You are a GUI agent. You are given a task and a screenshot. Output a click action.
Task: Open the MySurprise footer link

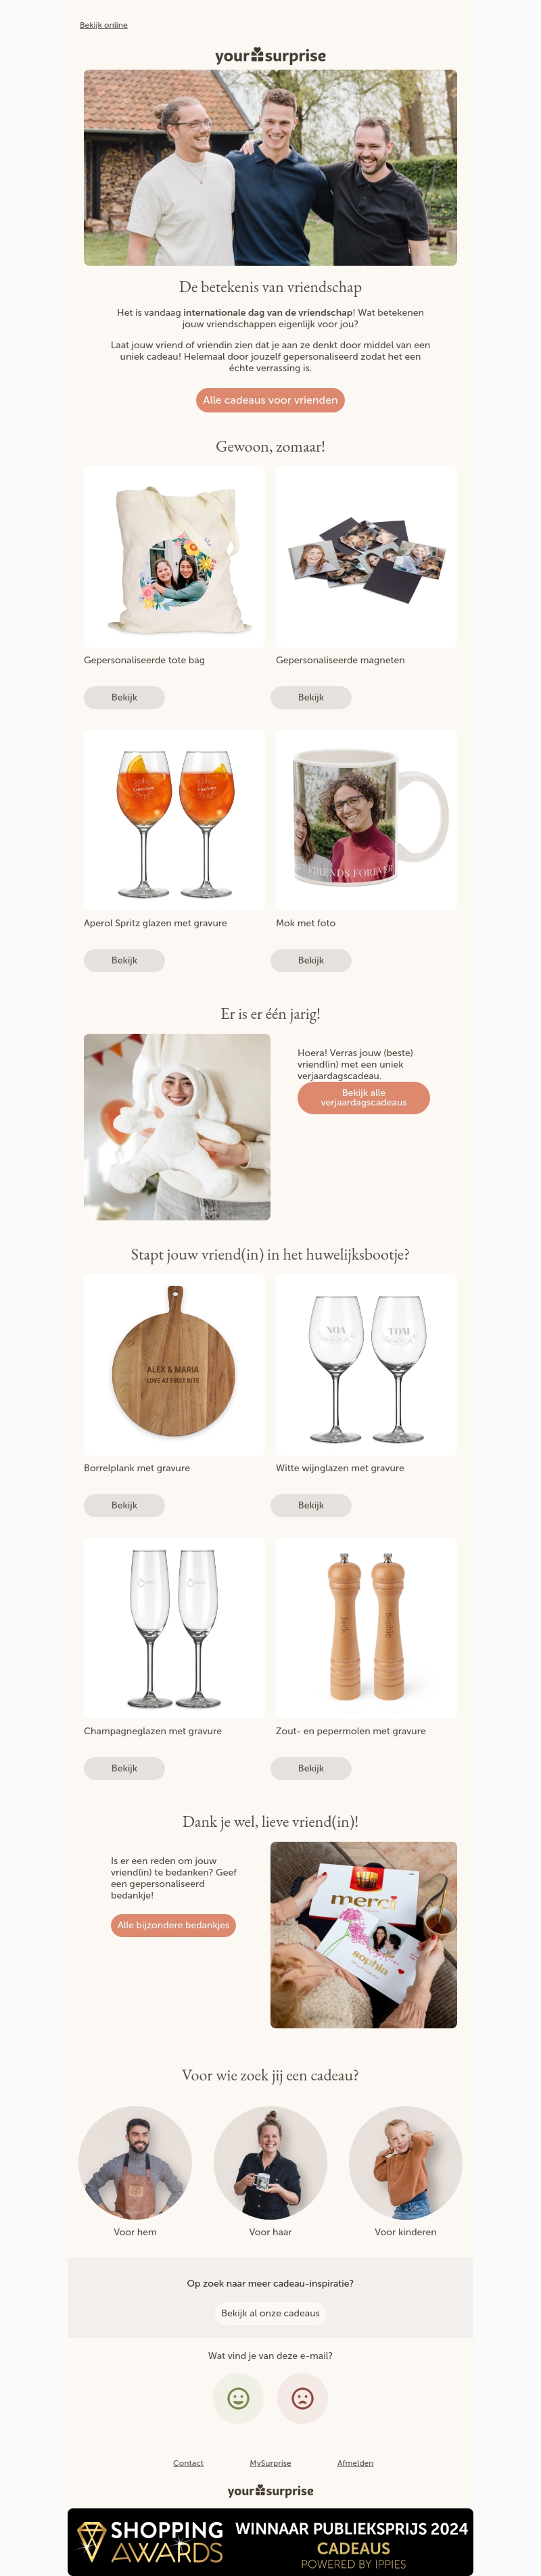click(270, 2463)
